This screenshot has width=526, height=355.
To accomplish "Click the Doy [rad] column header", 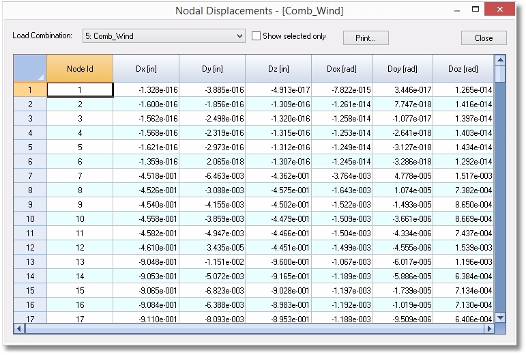I will point(403,68).
